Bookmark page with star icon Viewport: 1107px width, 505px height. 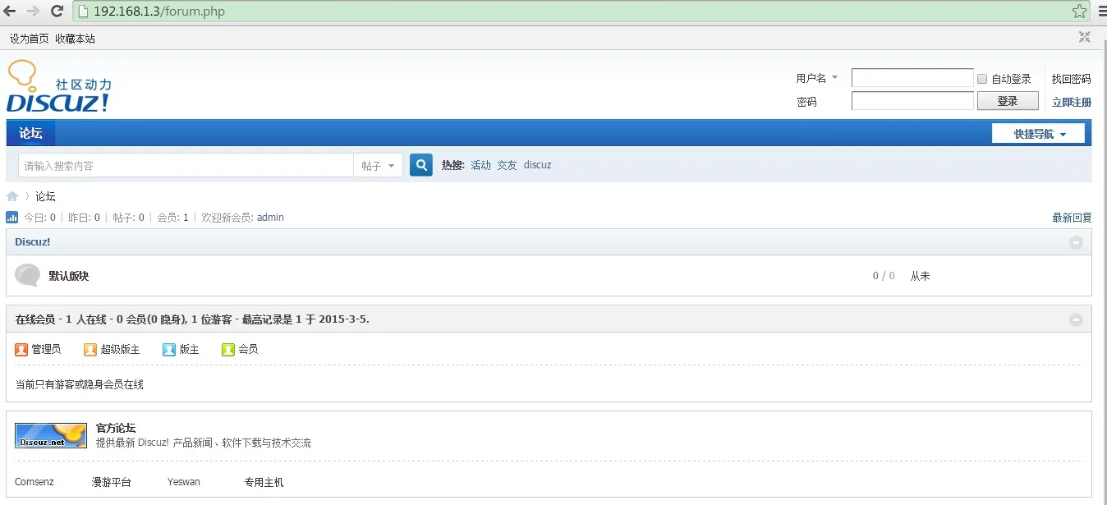click(1079, 11)
